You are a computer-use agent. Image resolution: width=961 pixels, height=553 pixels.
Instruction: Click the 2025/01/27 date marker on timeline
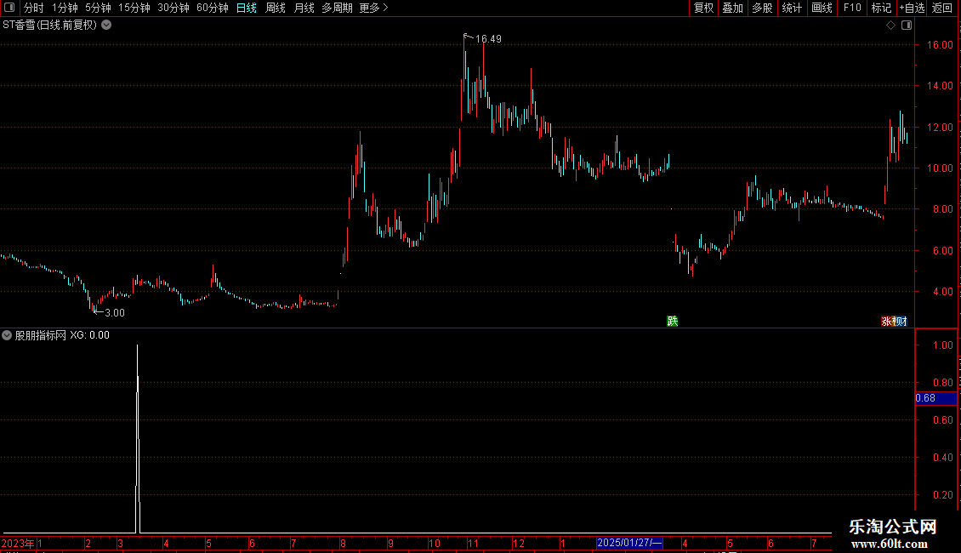point(629,543)
